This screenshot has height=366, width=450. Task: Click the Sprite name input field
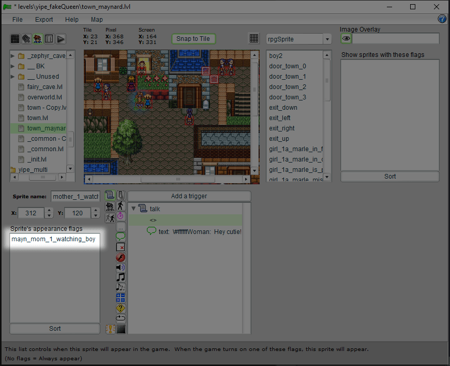pyautogui.click(x=75, y=197)
